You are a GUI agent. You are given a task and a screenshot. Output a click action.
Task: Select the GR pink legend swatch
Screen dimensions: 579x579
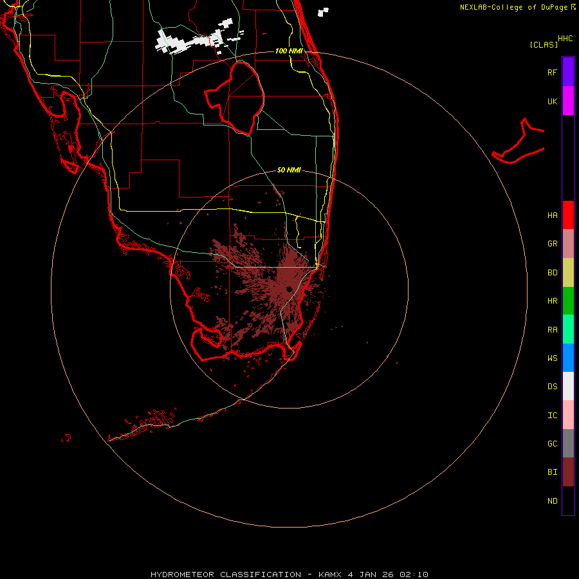(x=568, y=244)
